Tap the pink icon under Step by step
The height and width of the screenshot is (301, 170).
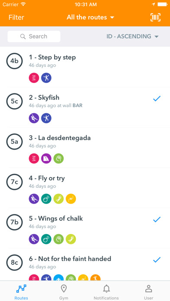tap(34, 78)
